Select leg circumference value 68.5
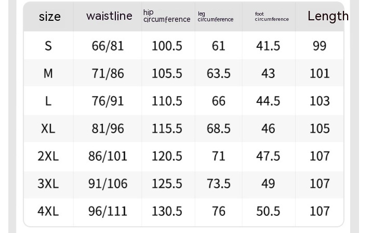372x233 pixels. 218,128
